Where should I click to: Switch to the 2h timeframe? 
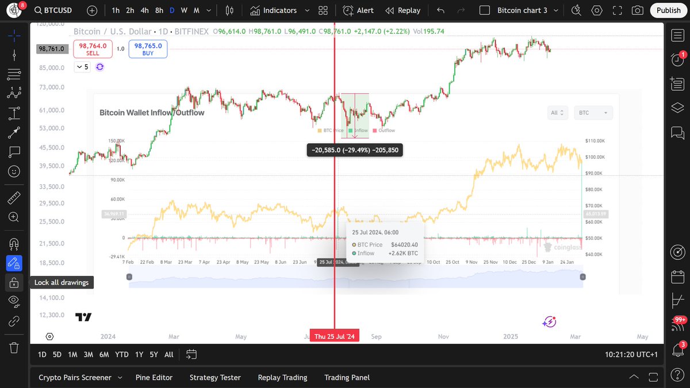coord(131,10)
